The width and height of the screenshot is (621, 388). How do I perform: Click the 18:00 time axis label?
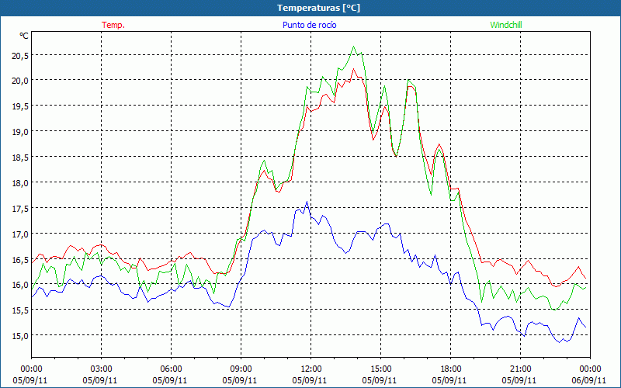click(x=451, y=369)
